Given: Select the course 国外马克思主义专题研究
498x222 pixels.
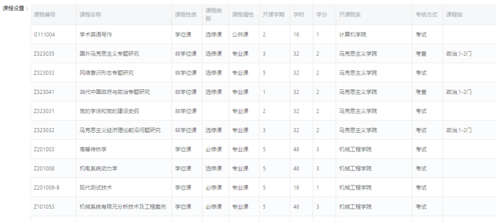Looking at the screenshot, I should [109, 53].
